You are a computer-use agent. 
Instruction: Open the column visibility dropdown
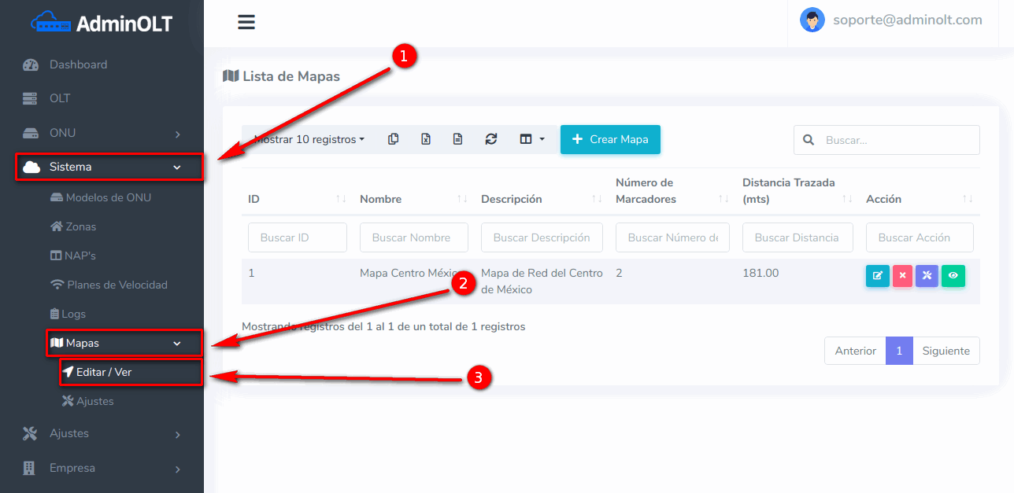(532, 139)
